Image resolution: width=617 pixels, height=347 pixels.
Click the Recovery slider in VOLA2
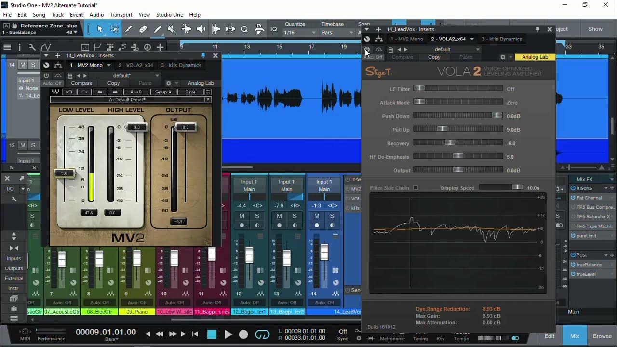[x=458, y=143]
